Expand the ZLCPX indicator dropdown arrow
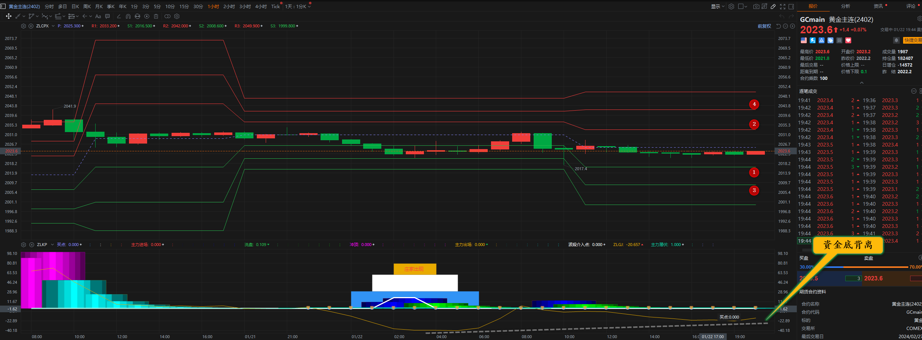 click(x=53, y=26)
